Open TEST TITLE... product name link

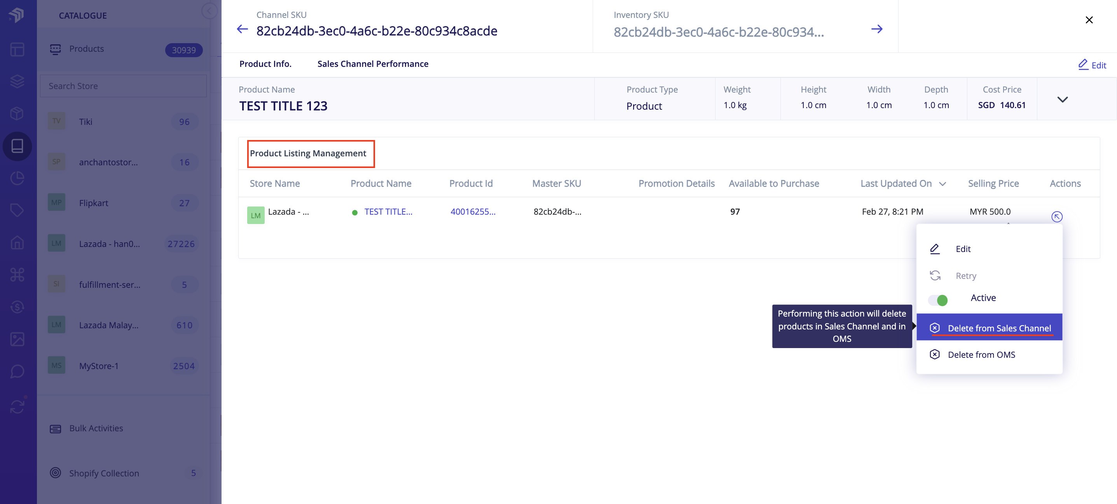coord(388,211)
